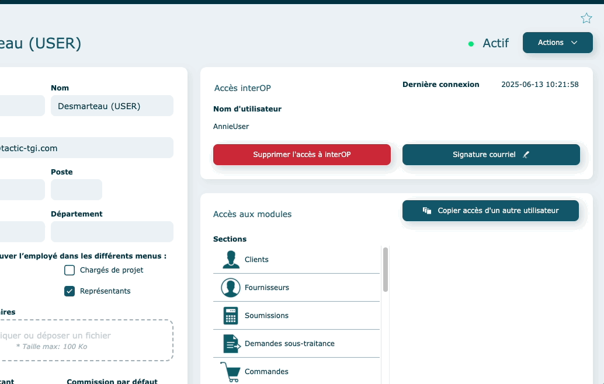This screenshot has height=384, width=604.
Task: Select Soumissions in the sections list
Action: (x=266, y=316)
